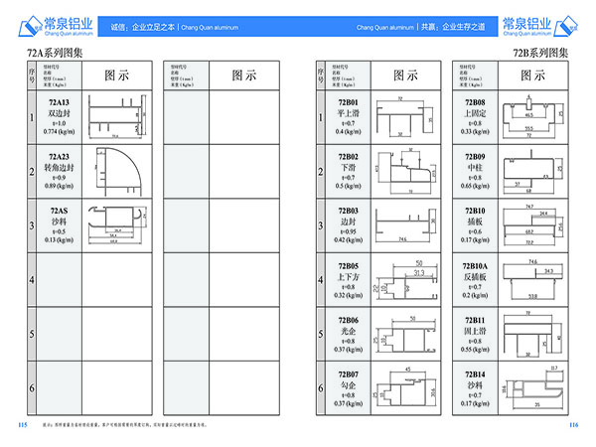Click the 勾企 profile name

(349, 385)
